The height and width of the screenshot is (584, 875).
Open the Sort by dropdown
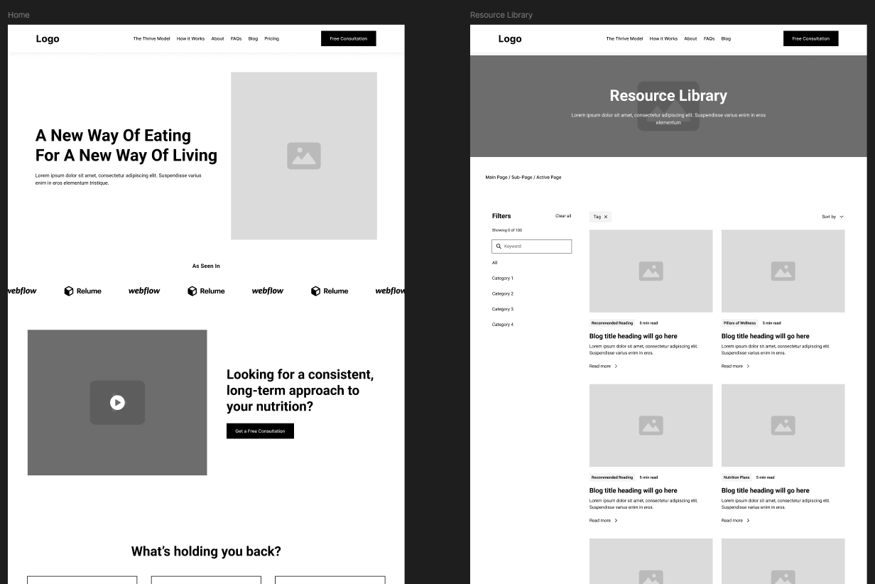point(833,217)
